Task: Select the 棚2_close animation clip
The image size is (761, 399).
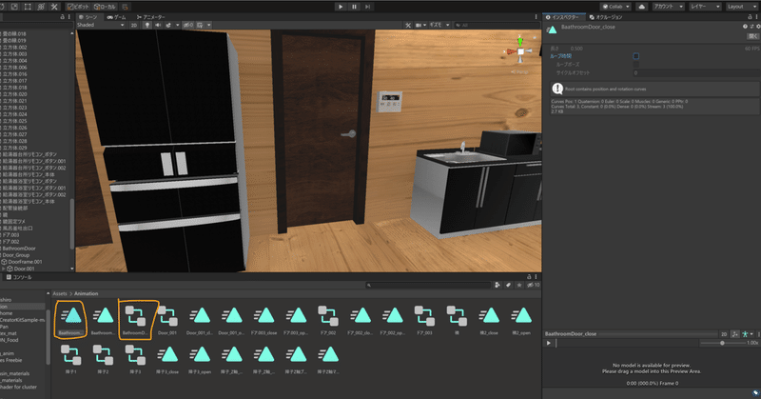Action: pos(489,319)
